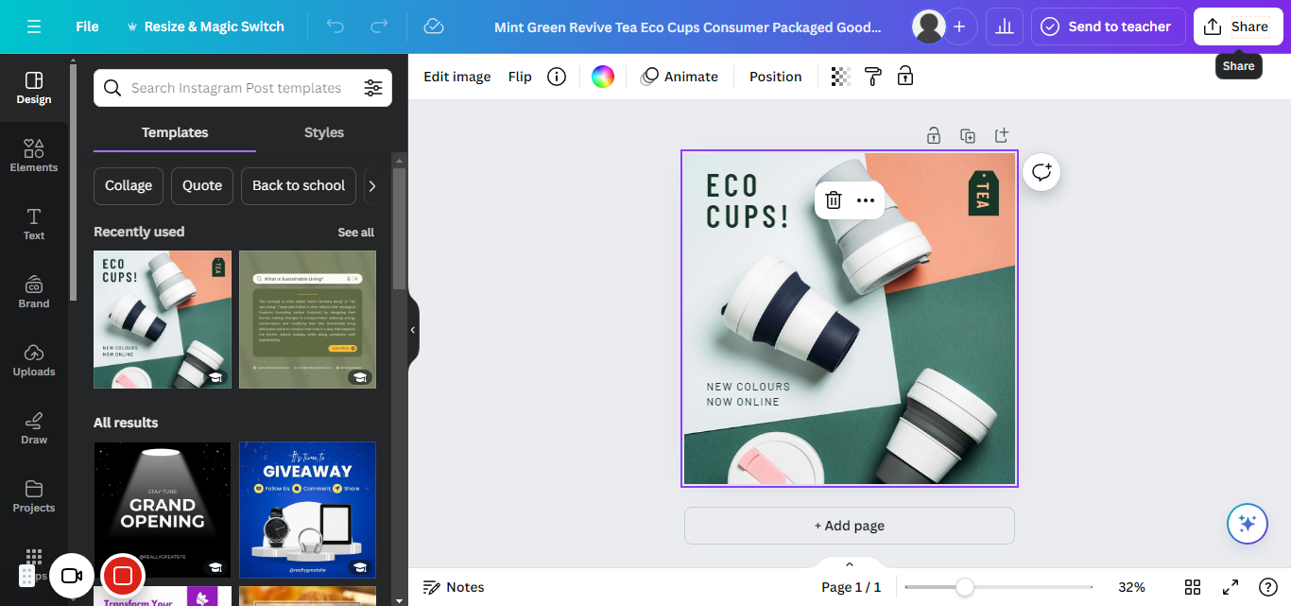Check the cloud save status icon
1291x606 pixels.
(434, 26)
